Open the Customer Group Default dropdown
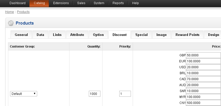 coord(23,94)
